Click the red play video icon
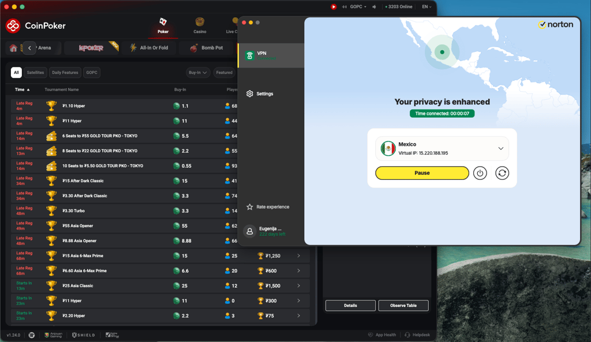 pos(334,6)
